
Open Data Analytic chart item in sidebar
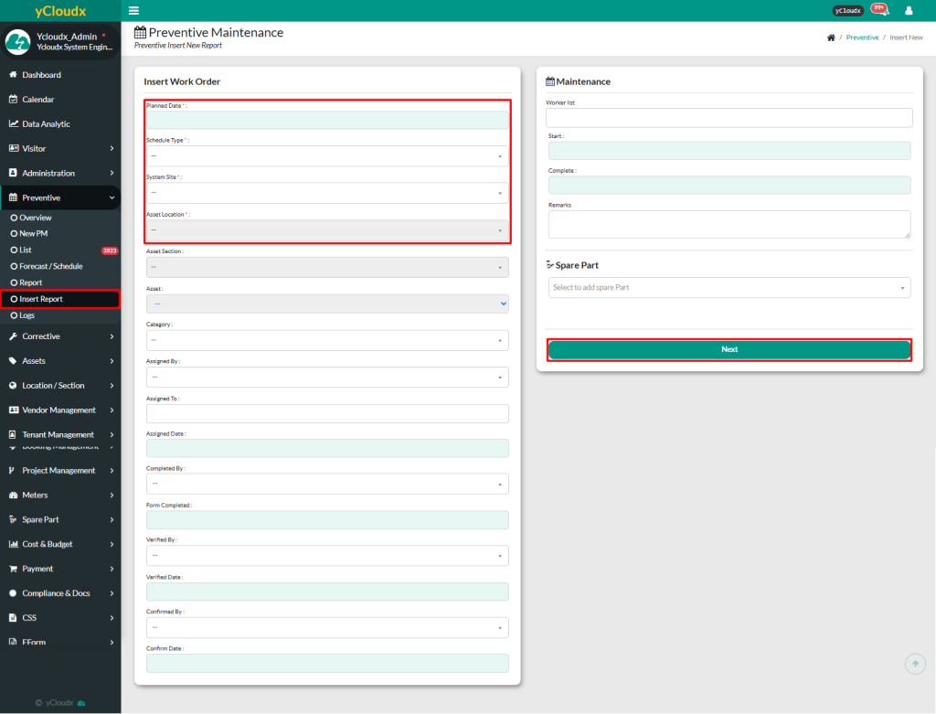coord(46,124)
